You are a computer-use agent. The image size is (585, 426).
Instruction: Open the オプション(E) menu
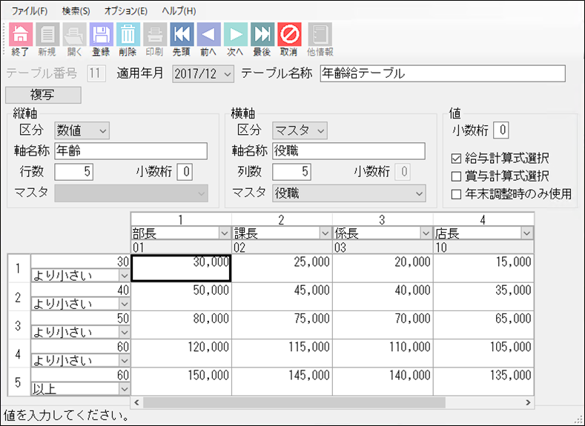click(x=125, y=11)
